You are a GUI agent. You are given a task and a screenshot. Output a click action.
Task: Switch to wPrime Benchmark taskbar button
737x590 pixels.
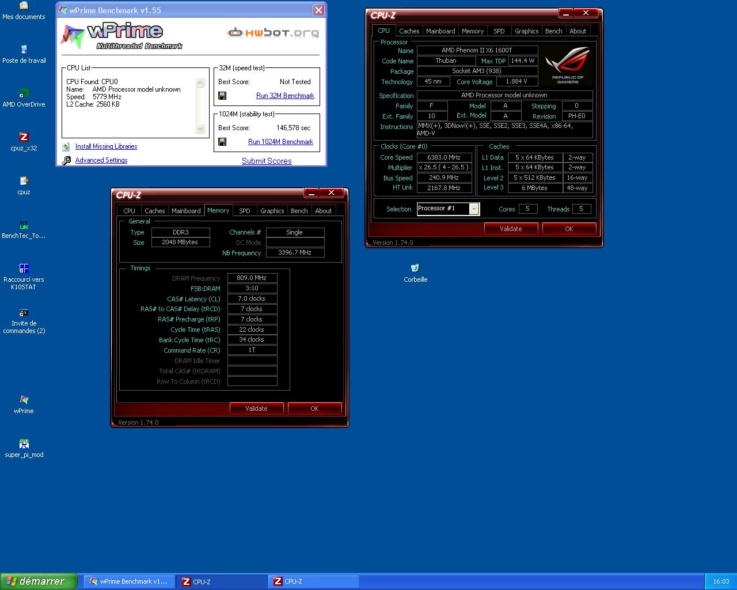(x=130, y=581)
